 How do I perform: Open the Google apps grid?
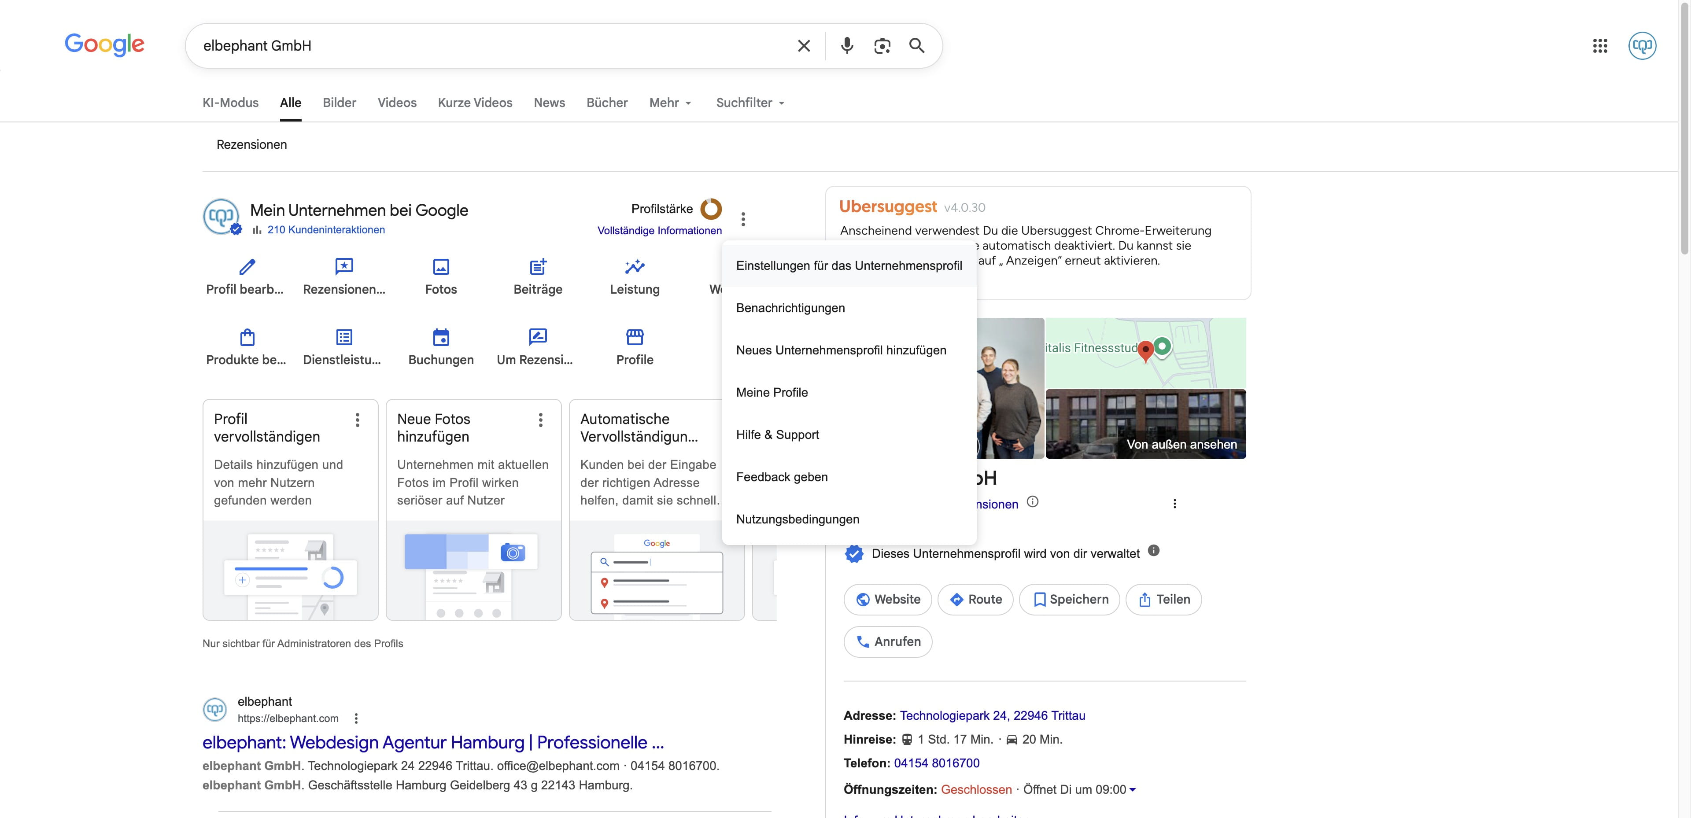[1600, 45]
